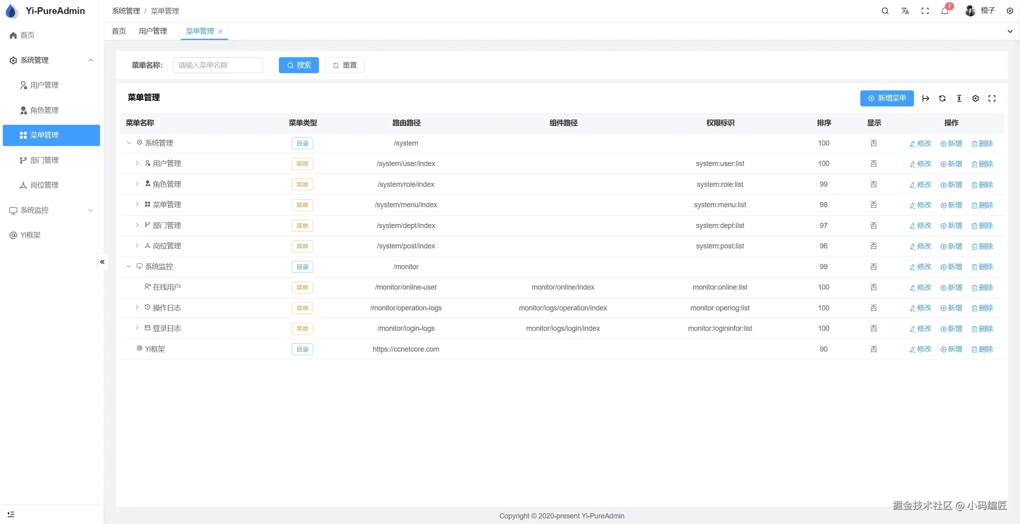Open table density icon in toolbar
Viewport: 1020px width, 524px height.
(x=959, y=98)
